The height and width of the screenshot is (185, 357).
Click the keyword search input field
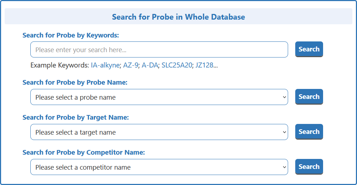click(x=159, y=50)
